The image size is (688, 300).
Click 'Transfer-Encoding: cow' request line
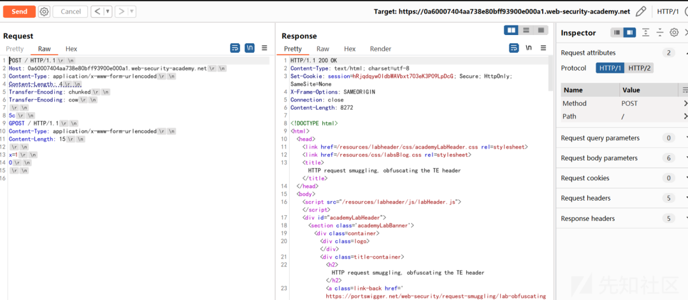[x=53, y=100]
